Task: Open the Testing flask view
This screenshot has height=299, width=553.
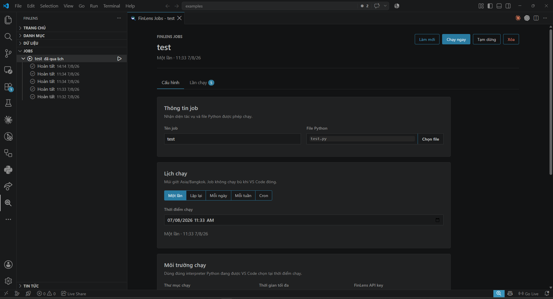Action: [8, 103]
